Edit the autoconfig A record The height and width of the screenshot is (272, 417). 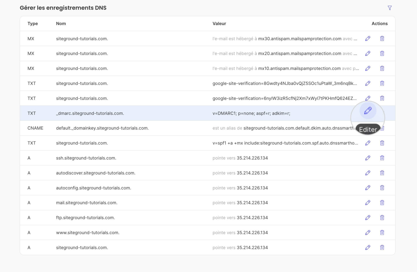[368, 188]
